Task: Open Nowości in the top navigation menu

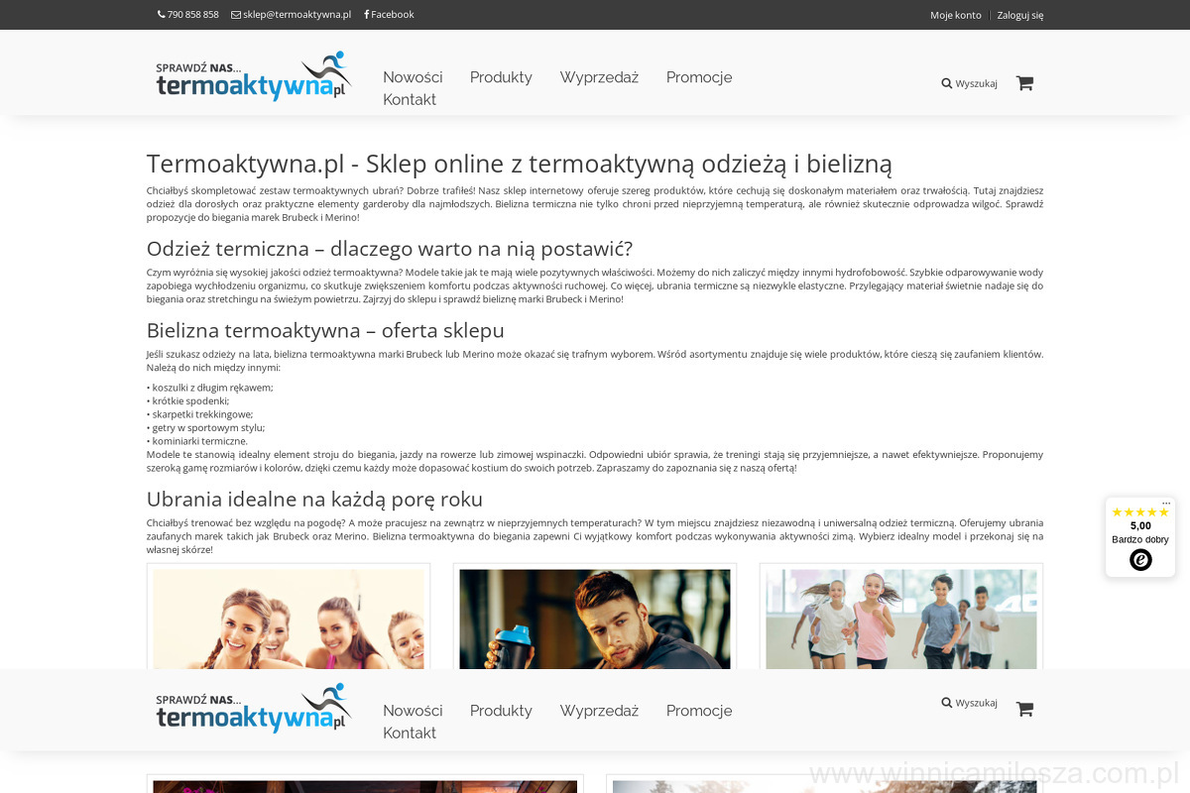Action: (x=413, y=77)
